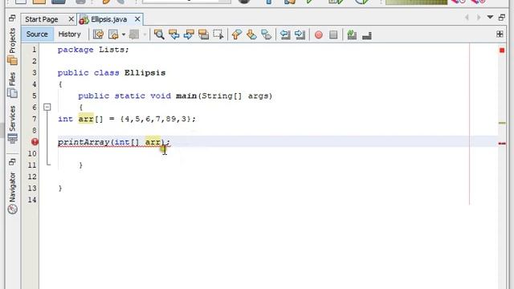This screenshot has height=289, width=514.
Task: Show the opened documents list dropdown
Action: pos(490,18)
